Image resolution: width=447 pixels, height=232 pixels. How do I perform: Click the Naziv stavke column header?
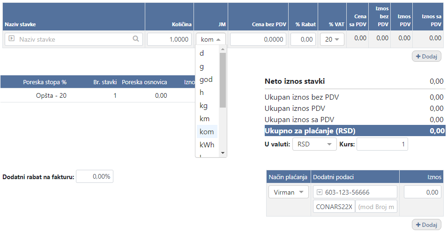(x=74, y=17)
